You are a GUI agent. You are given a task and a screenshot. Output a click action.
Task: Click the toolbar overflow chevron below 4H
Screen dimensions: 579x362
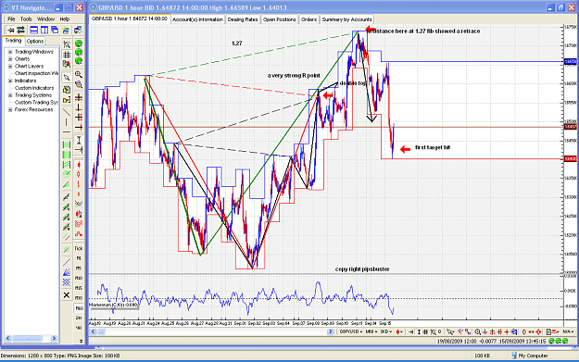click(x=82, y=341)
